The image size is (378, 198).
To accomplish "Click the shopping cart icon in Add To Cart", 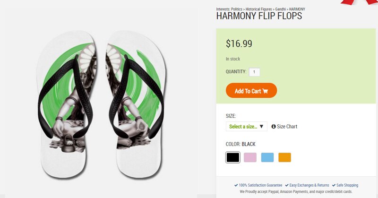I will click(x=265, y=91).
